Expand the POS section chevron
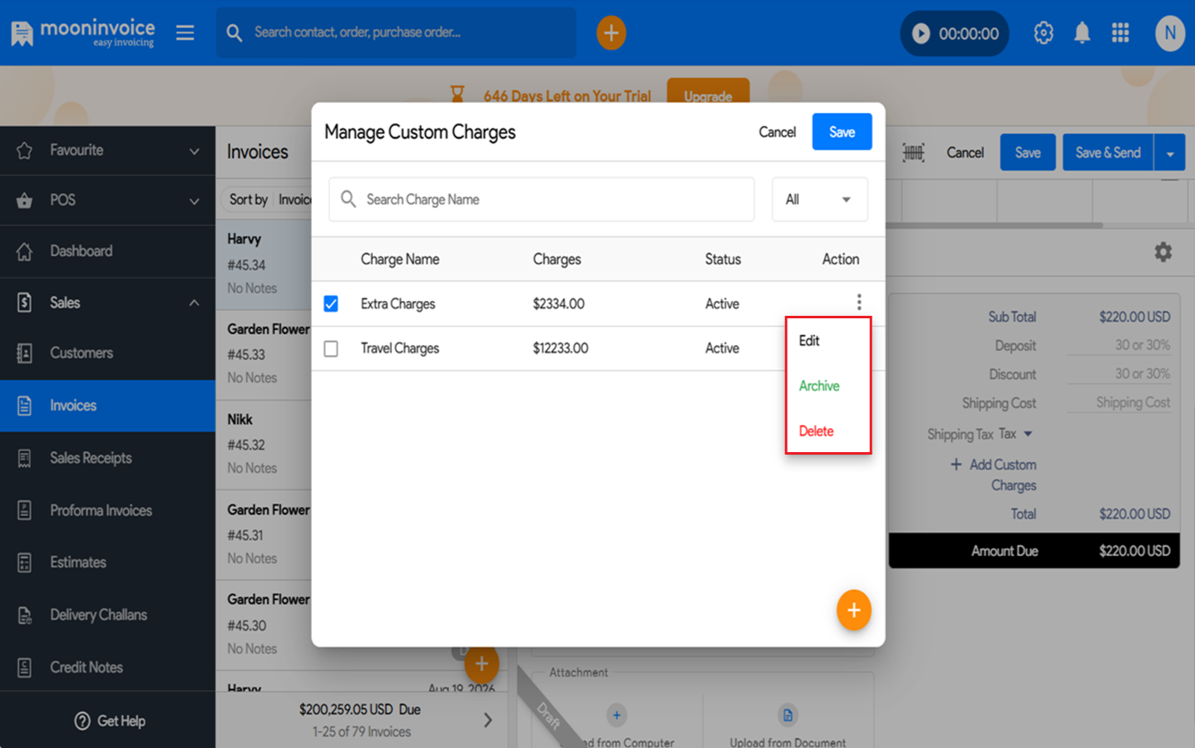This screenshot has width=1195, height=748. 194,201
